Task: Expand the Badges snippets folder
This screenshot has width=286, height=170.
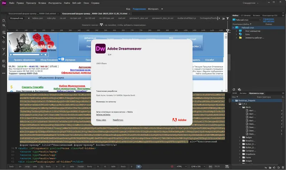Action: click(x=240, y=137)
